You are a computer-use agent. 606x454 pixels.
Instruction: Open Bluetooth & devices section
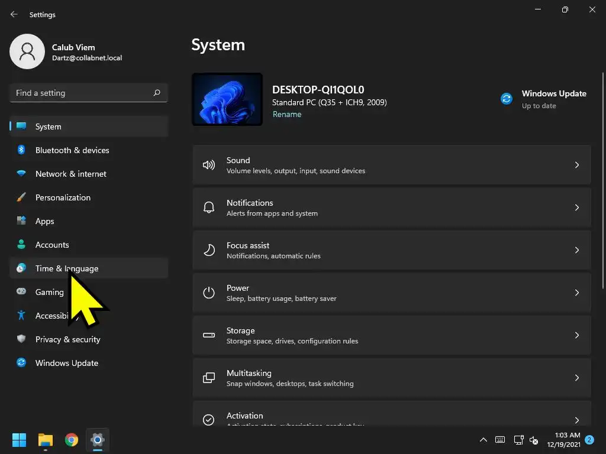pyautogui.click(x=89, y=150)
